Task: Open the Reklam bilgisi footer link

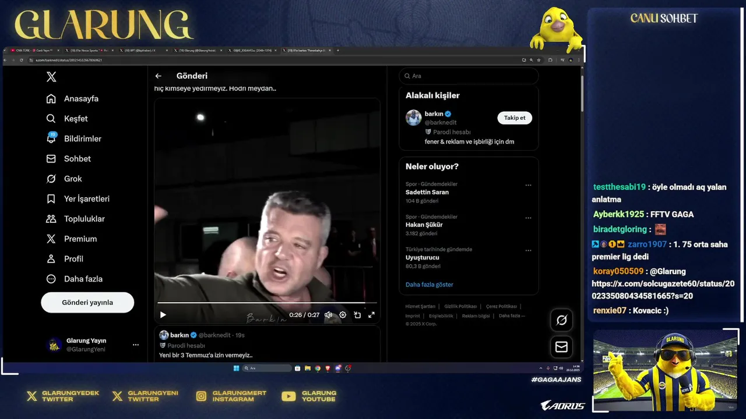Action: point(476,316)
